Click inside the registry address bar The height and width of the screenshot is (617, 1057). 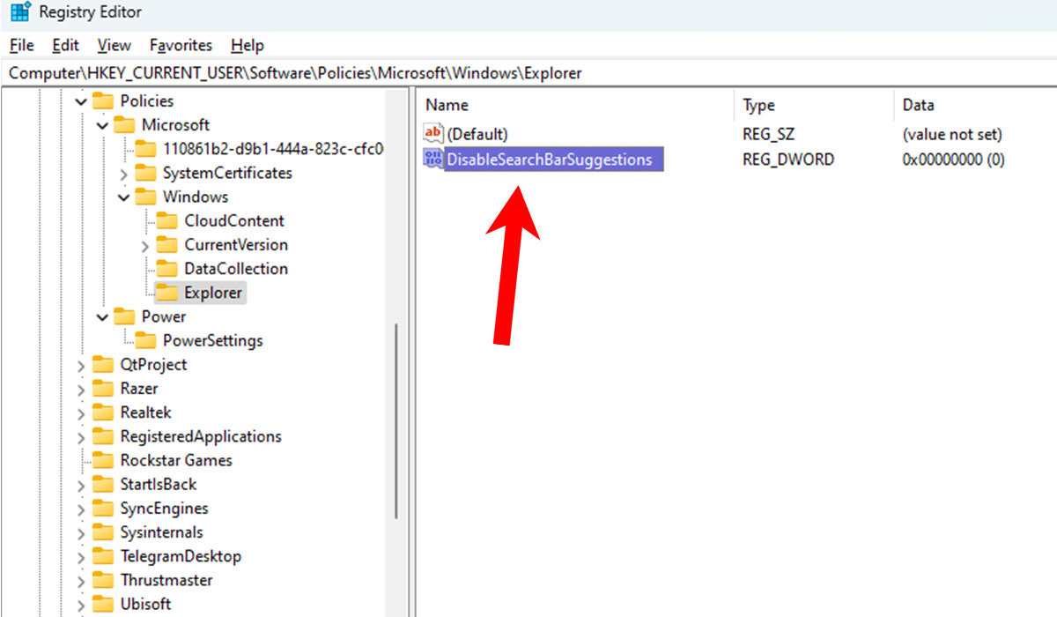(x=352, y=73)
